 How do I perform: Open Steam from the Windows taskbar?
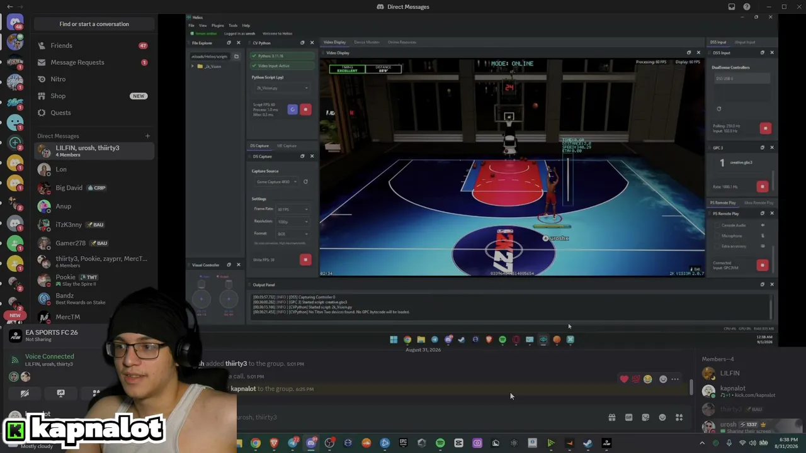point(587,443)
